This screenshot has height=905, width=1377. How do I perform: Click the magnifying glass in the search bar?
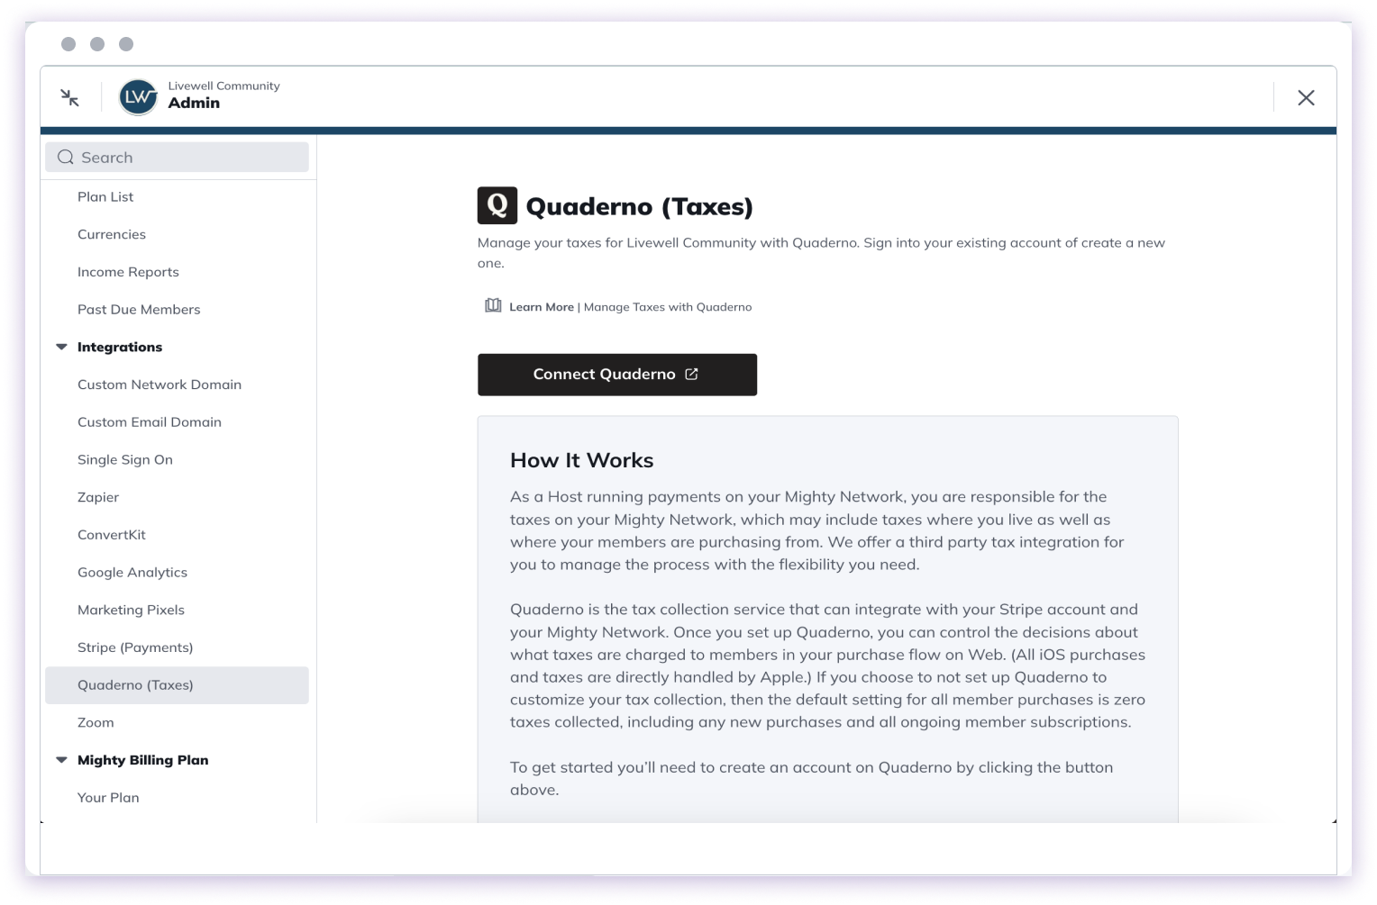pyautogui.click(x=65, y=157)
